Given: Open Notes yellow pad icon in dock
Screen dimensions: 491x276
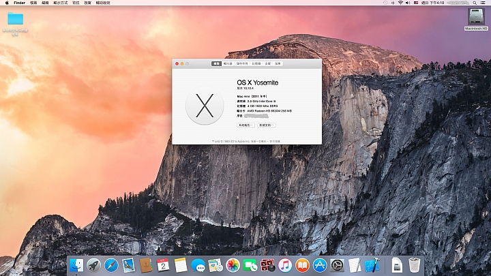Looking at the screenshot, I should (181, 265).
